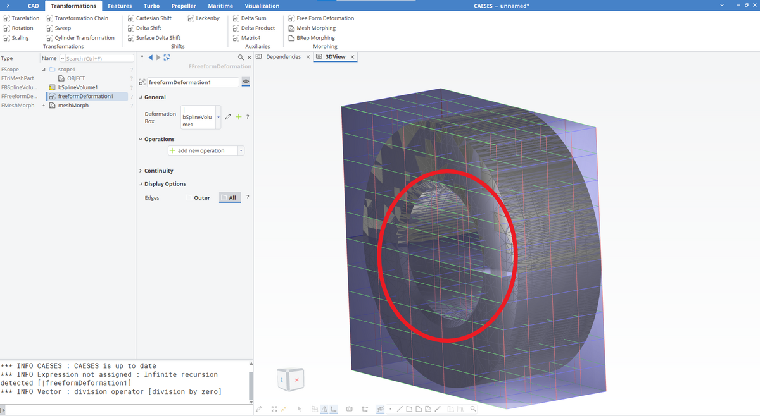
Task: Click the navigation cube in the 3D viewport
Action: click(290, 379)
